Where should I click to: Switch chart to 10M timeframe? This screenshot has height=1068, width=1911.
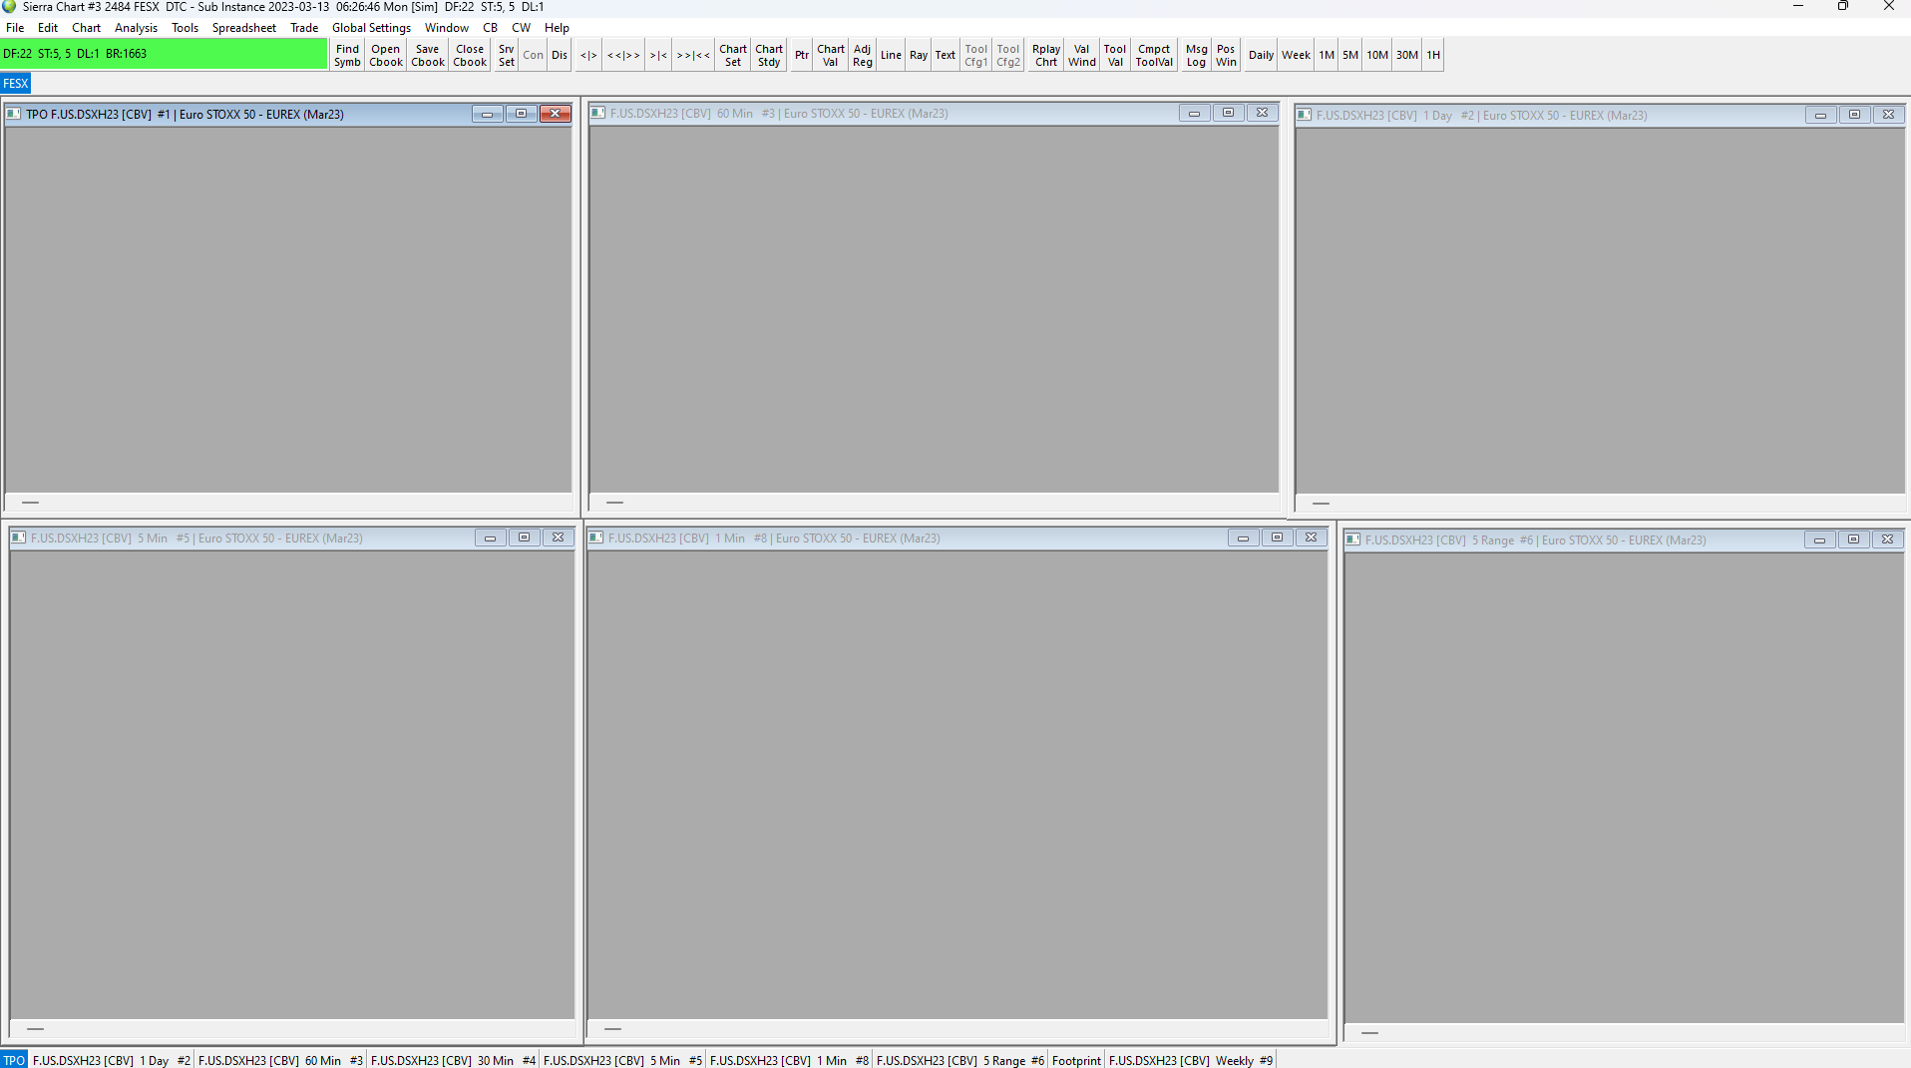pyautogui.click(x=1377, y=55)
